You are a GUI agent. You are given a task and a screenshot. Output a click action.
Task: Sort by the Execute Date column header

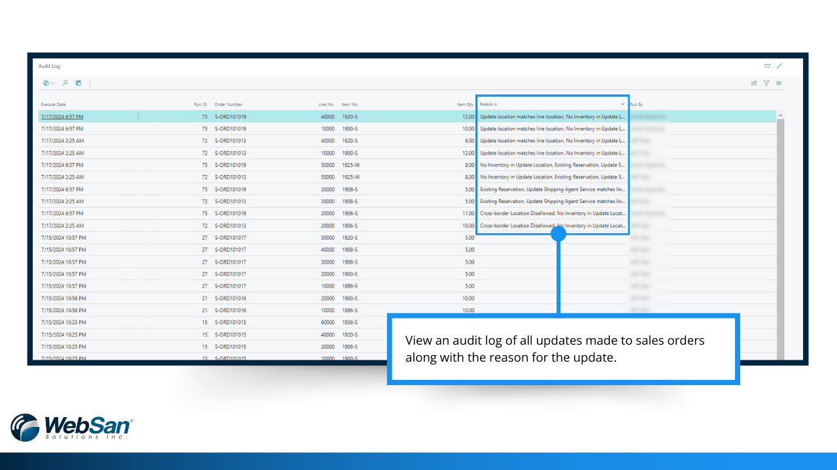(x=54, y=104)
